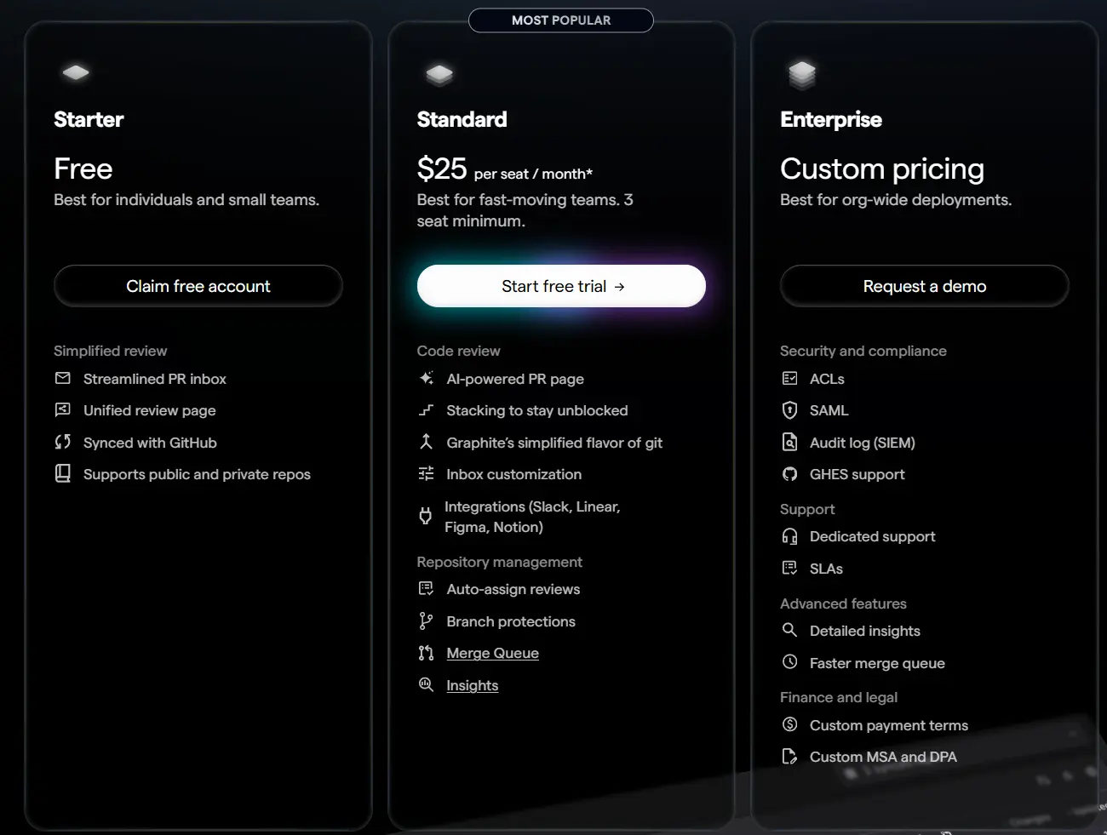
Task: Open the Merge Queue link
Action: pos(492,653)
